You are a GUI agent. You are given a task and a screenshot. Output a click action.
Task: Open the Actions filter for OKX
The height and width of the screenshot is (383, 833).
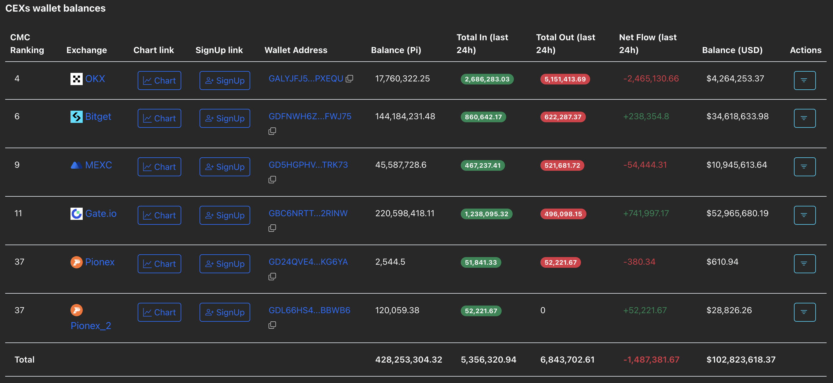804,81
